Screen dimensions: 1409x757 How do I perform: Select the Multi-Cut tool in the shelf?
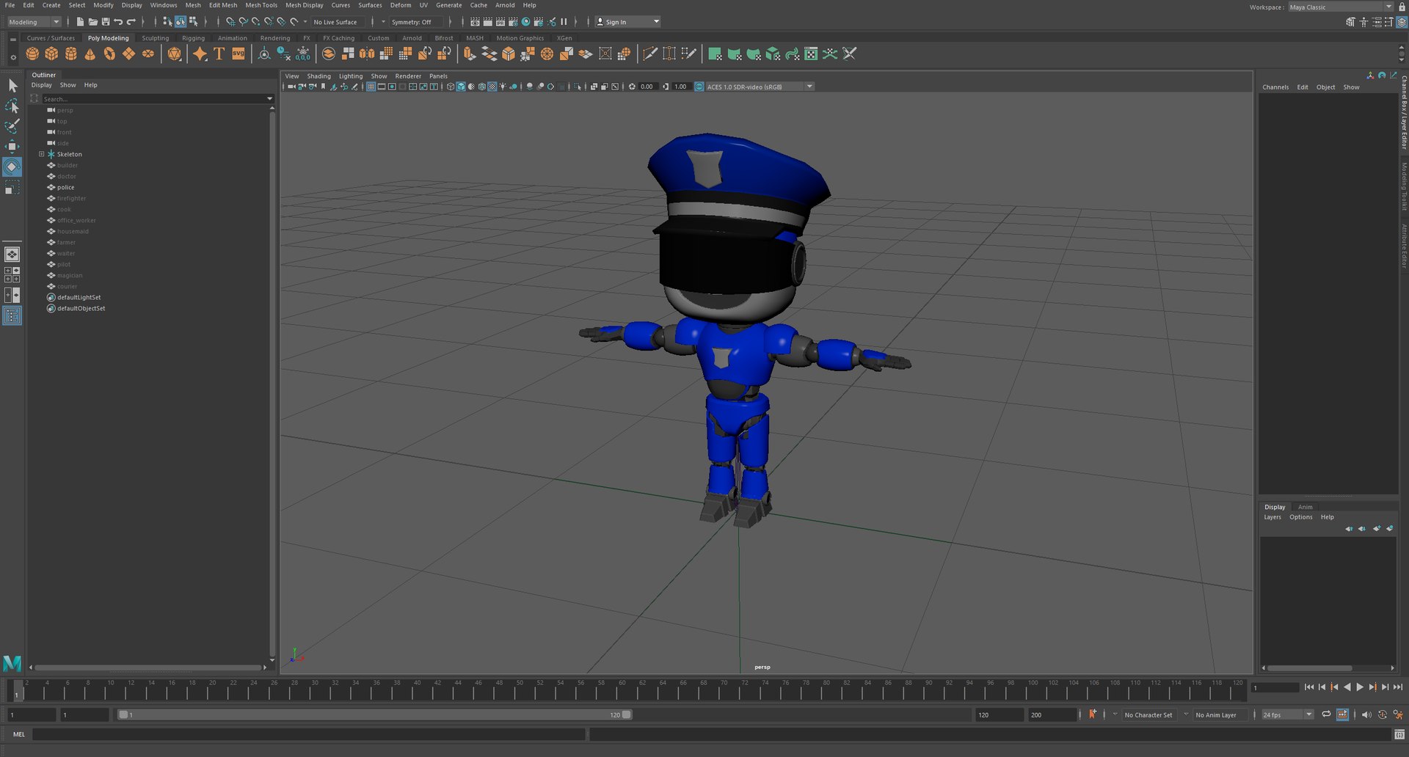coord(649,54)
